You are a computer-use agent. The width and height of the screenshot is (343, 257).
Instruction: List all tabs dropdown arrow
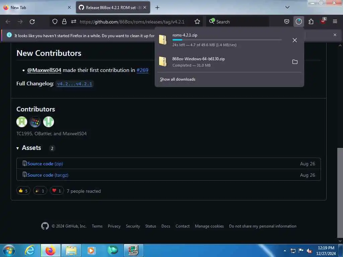(287, 7)
